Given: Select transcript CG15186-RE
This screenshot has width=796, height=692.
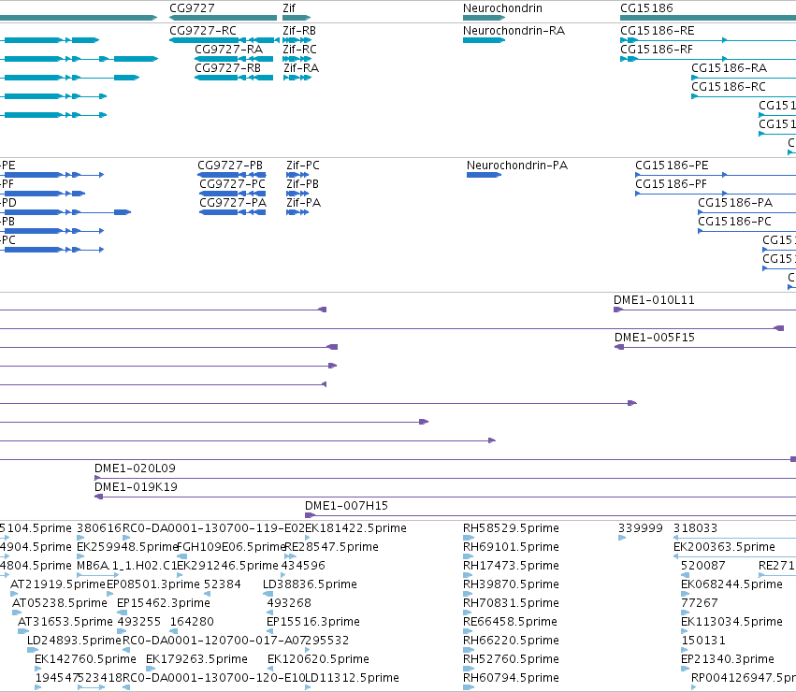Looking at the screenshot, I should coord(658,31).
